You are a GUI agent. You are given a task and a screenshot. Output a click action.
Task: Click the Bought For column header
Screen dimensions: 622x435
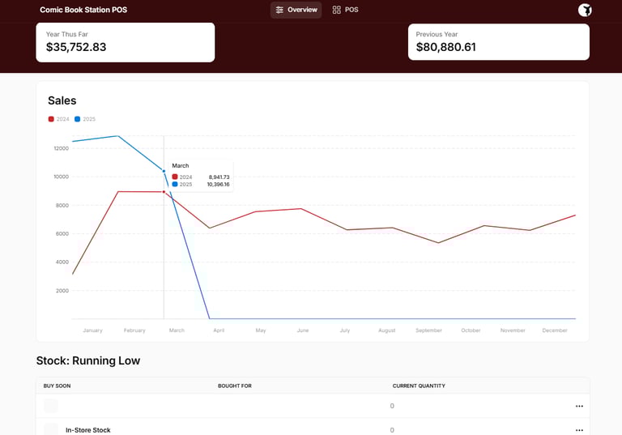[235, 386]
